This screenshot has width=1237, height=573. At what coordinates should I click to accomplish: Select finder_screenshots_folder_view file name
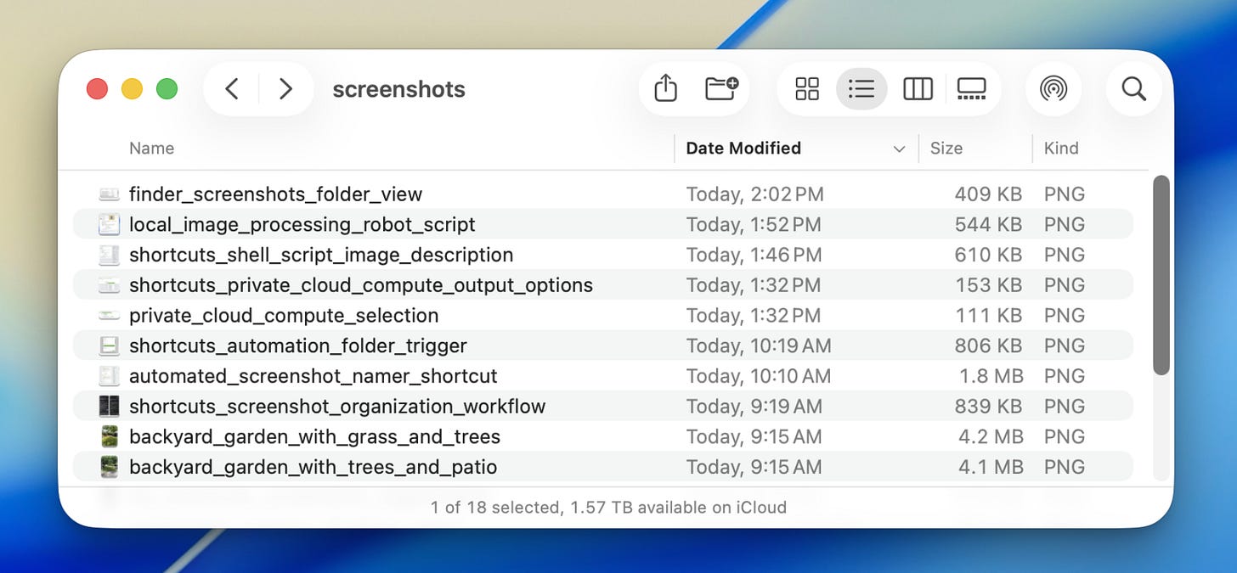275,194
